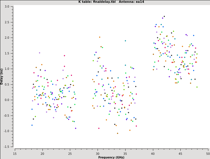Click the 'Frequency (GHz)' x-axis label
The height and width of the screenshot is (159, 210).
click(x=111, y=157)
